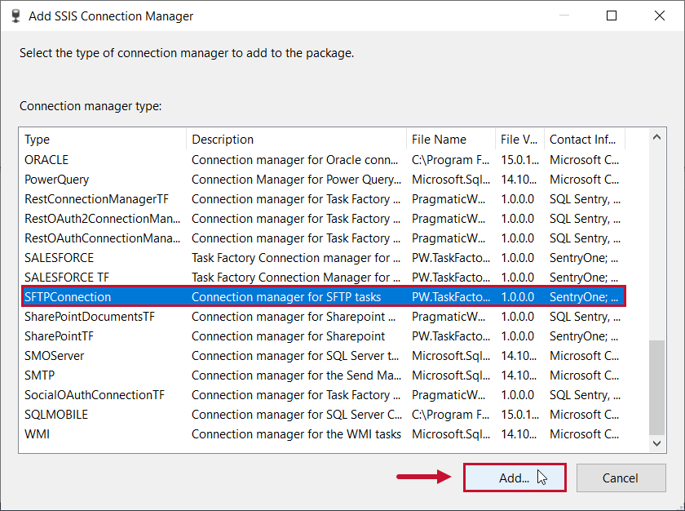Select the WMI connection manager row
Screen dimensions: 685x511
pos(98,433)
